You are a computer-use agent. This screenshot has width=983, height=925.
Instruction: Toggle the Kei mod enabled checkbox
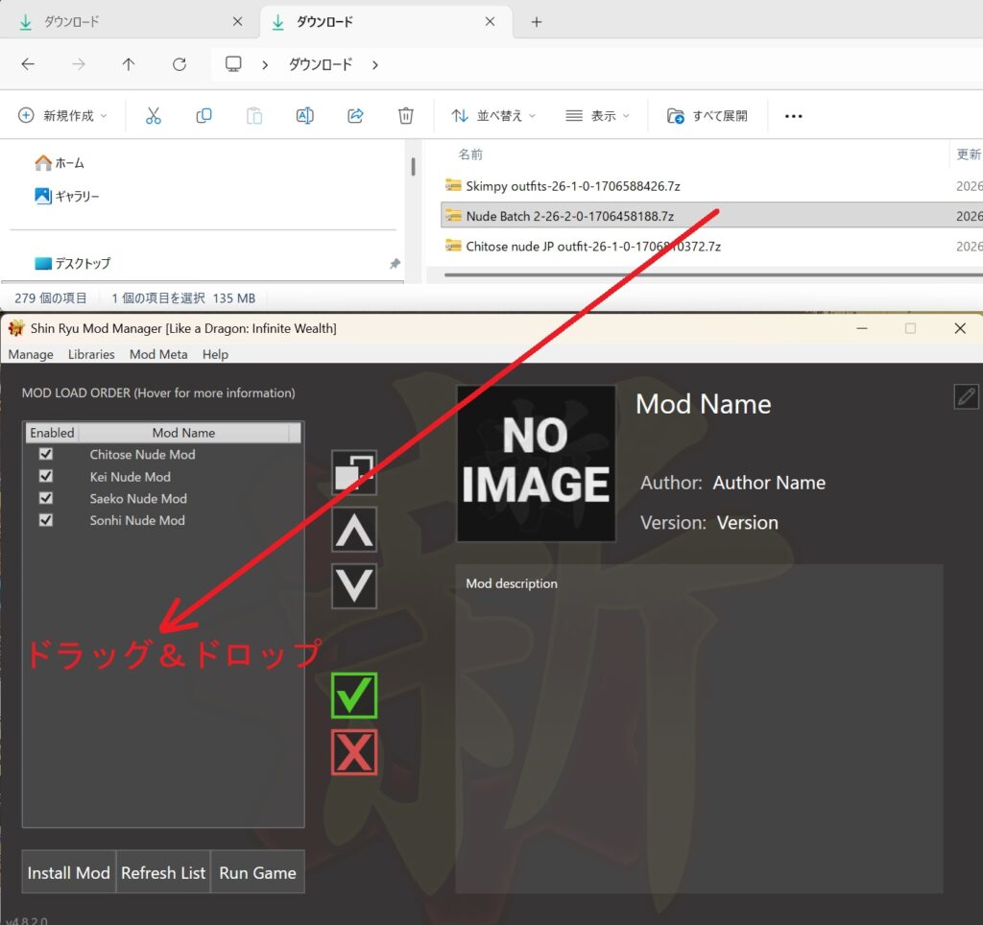pyautogui.click(x=45, y=477)
